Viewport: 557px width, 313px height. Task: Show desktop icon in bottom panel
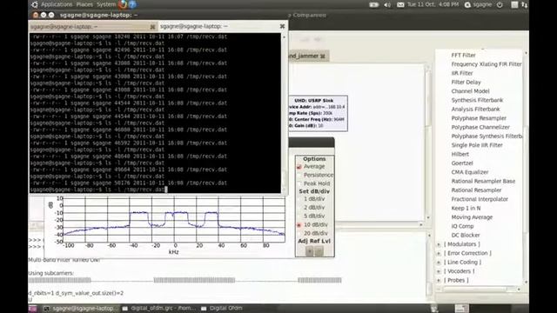click(32, 309)
